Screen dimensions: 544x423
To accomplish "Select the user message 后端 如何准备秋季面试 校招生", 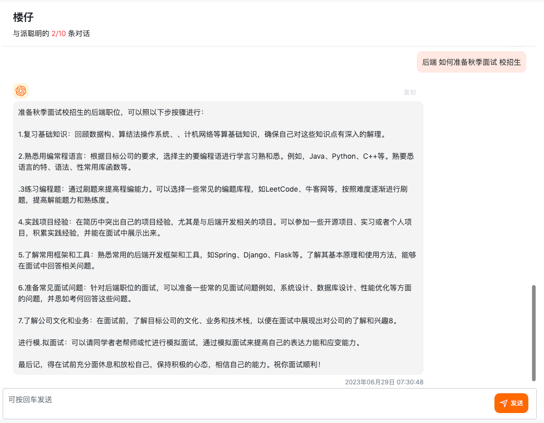I will pos(471,62).
